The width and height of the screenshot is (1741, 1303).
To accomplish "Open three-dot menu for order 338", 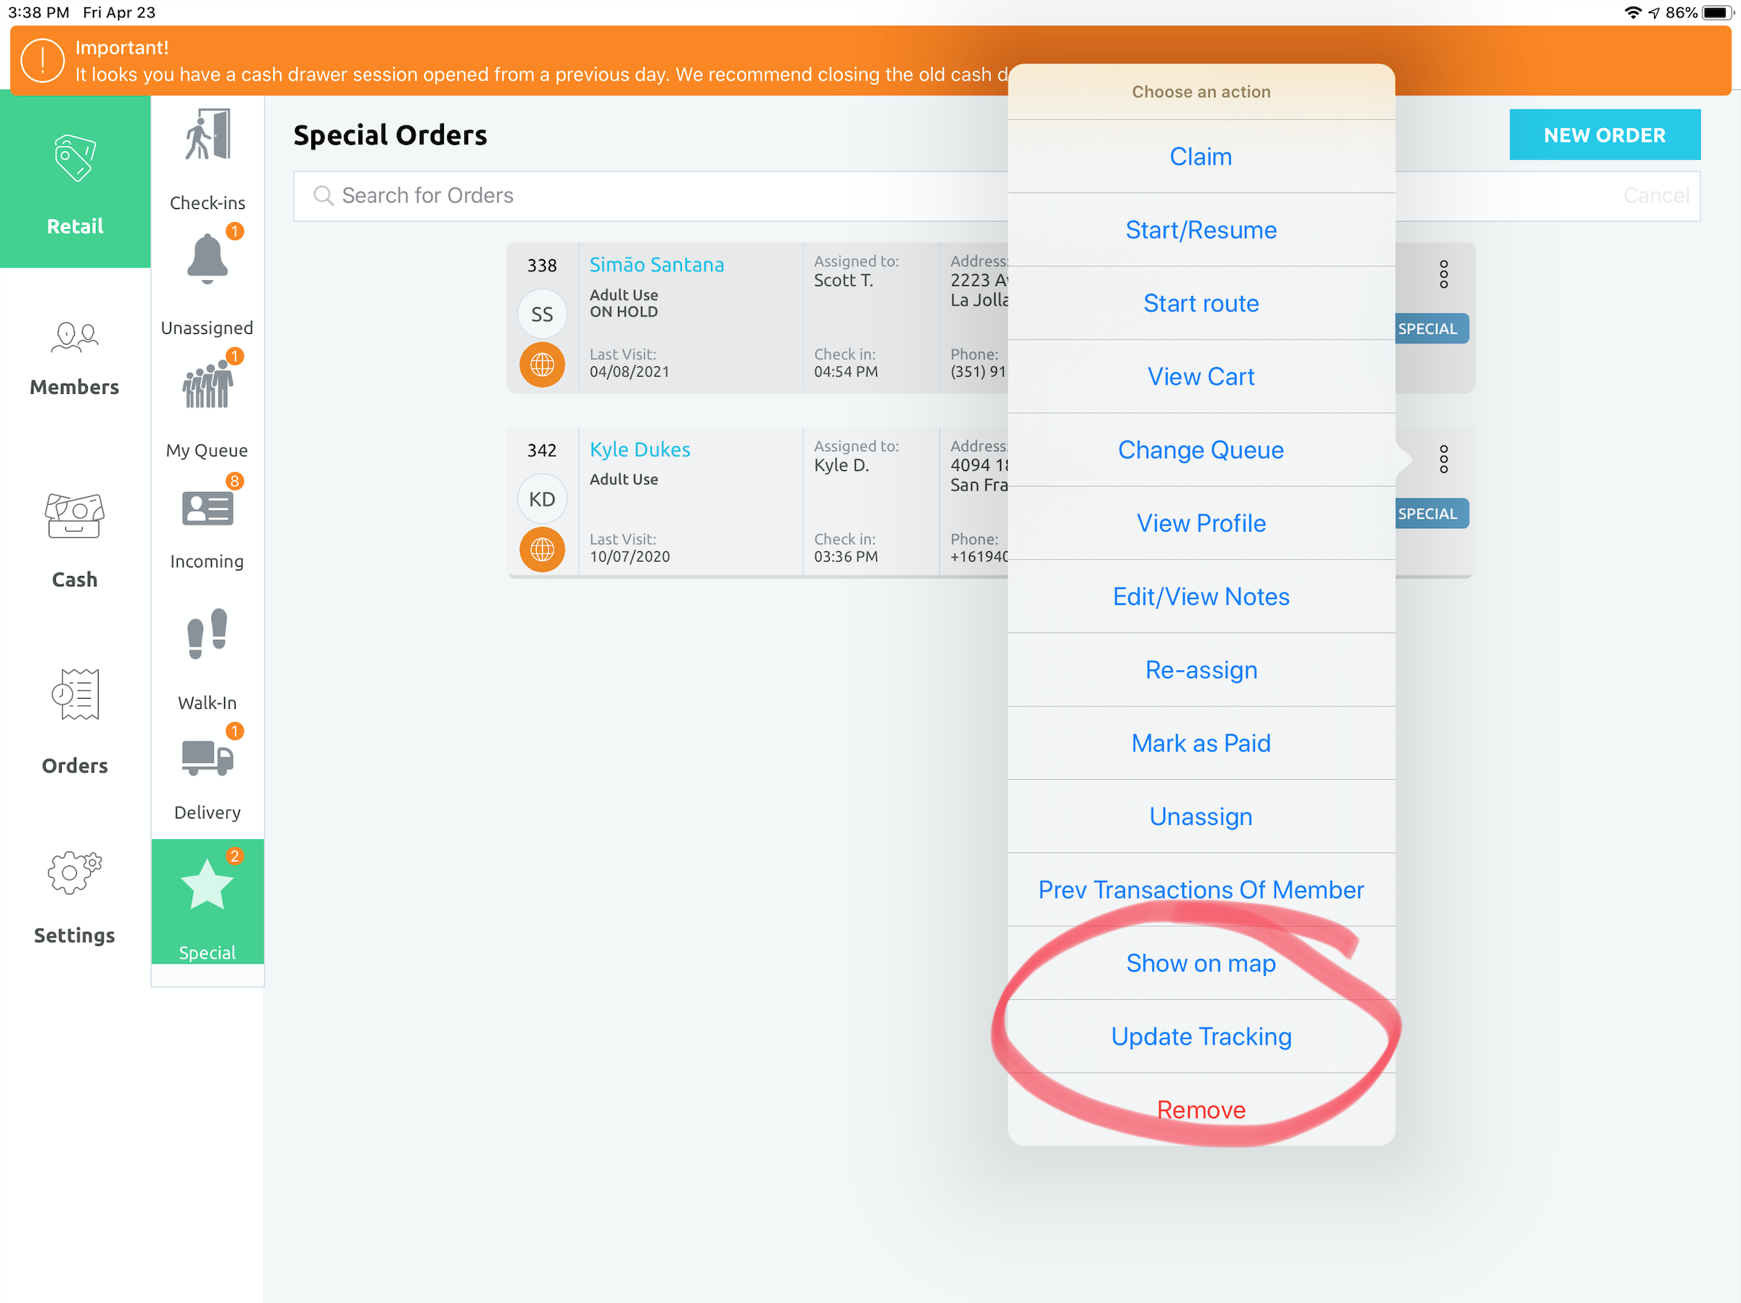I will [1443, 274].
